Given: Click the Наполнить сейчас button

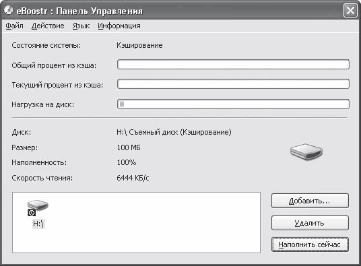Looking at the screenshot, I should (310, 244).
